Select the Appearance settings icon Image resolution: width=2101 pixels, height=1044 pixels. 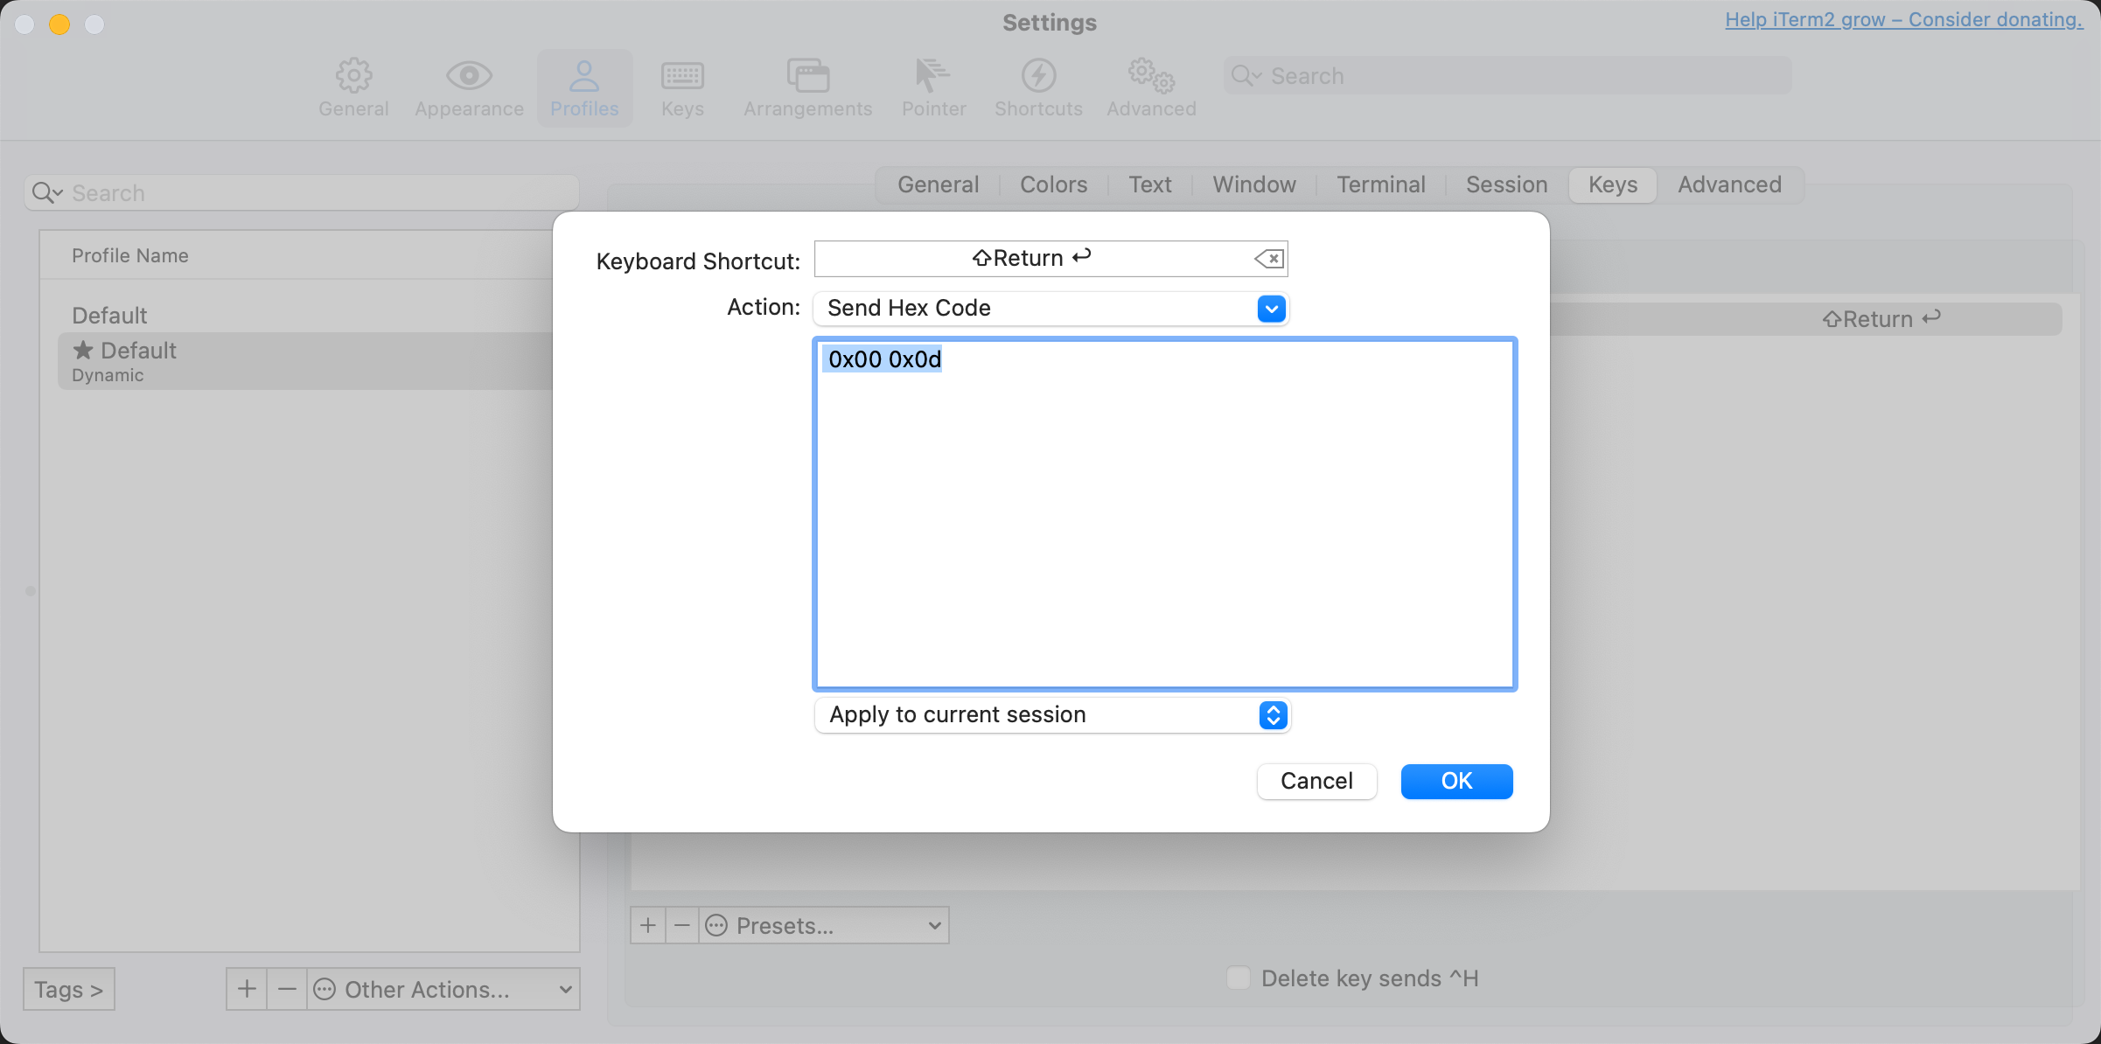click(x=469, y=87)
